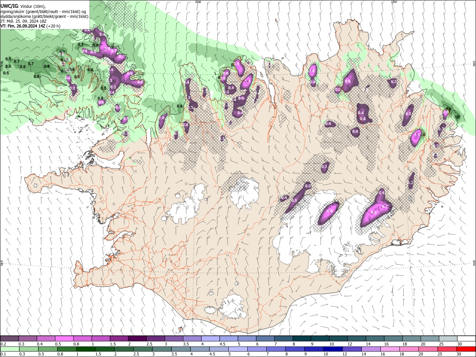Click the '0.1' label at the rain legend's start
476x357 pixels.
3,354
